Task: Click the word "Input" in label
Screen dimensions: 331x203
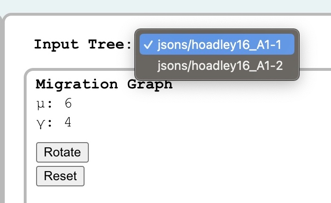Action: pyautogui.click(x=57, y=45)
